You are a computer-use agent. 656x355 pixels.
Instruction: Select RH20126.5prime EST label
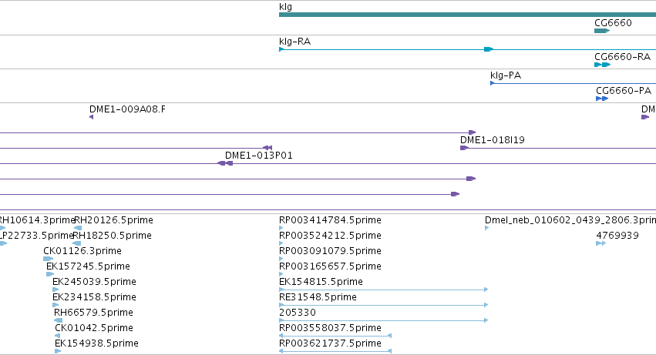[113, 220]
